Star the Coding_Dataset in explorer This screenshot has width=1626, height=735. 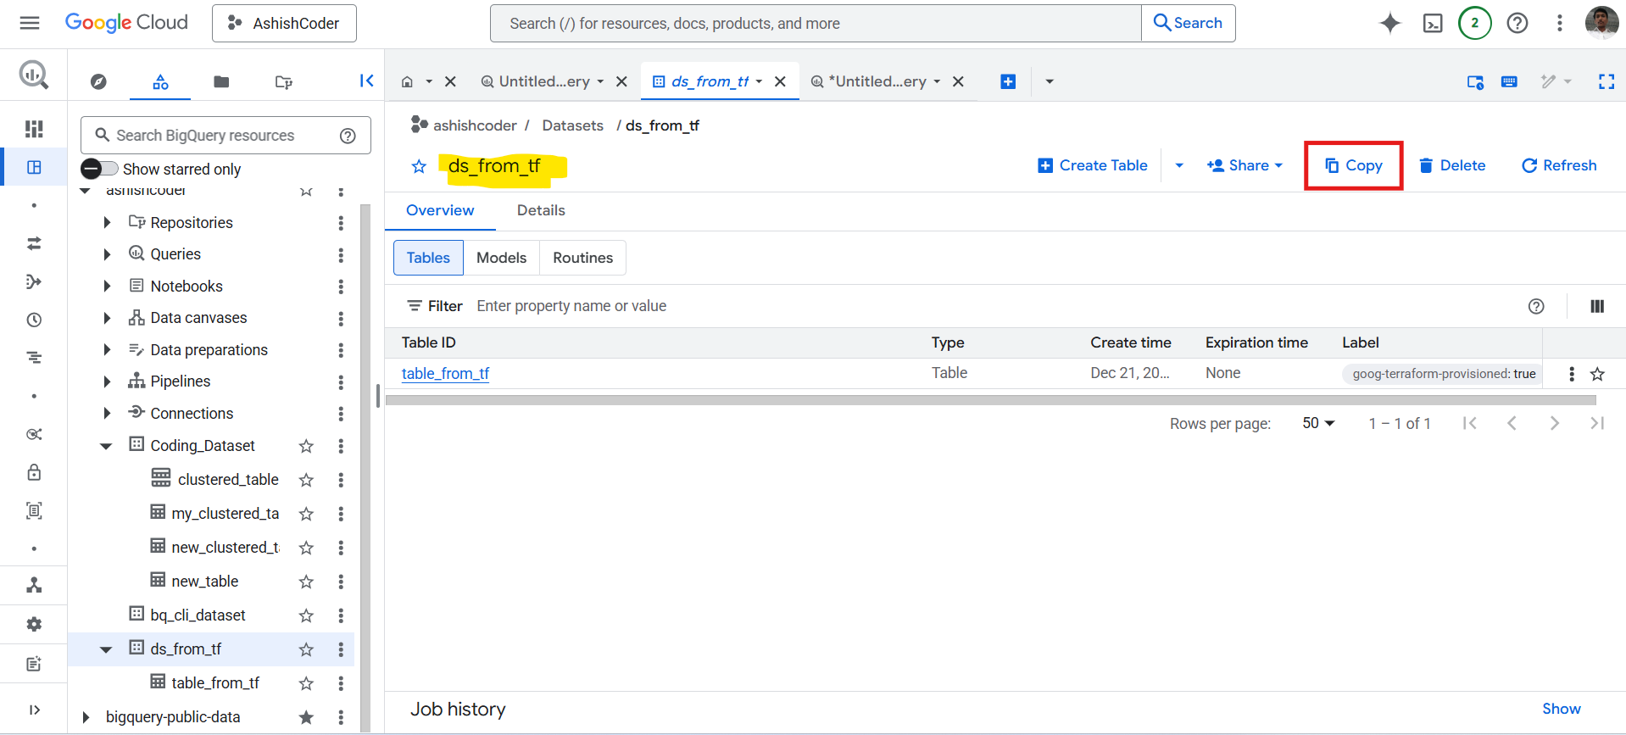pyautogui.click(x=306, y=446)
